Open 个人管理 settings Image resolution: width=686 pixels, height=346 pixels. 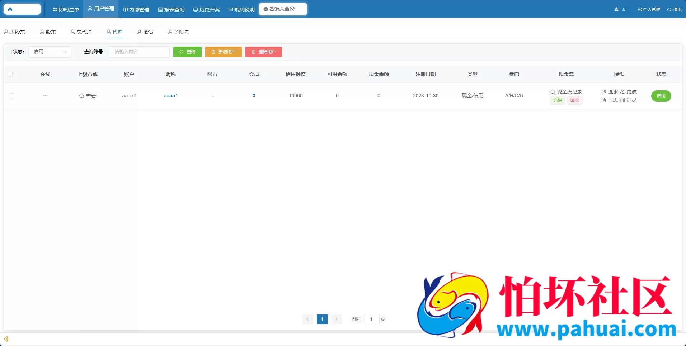649,9
